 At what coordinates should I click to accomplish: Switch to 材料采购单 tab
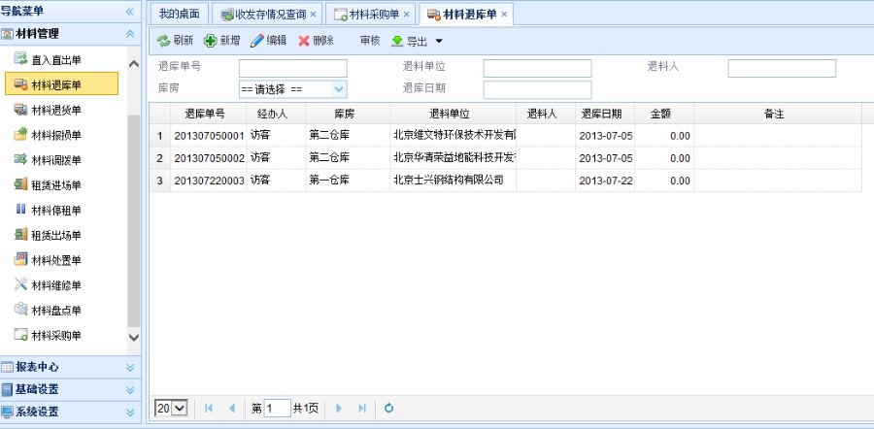[x=371, y=15]
